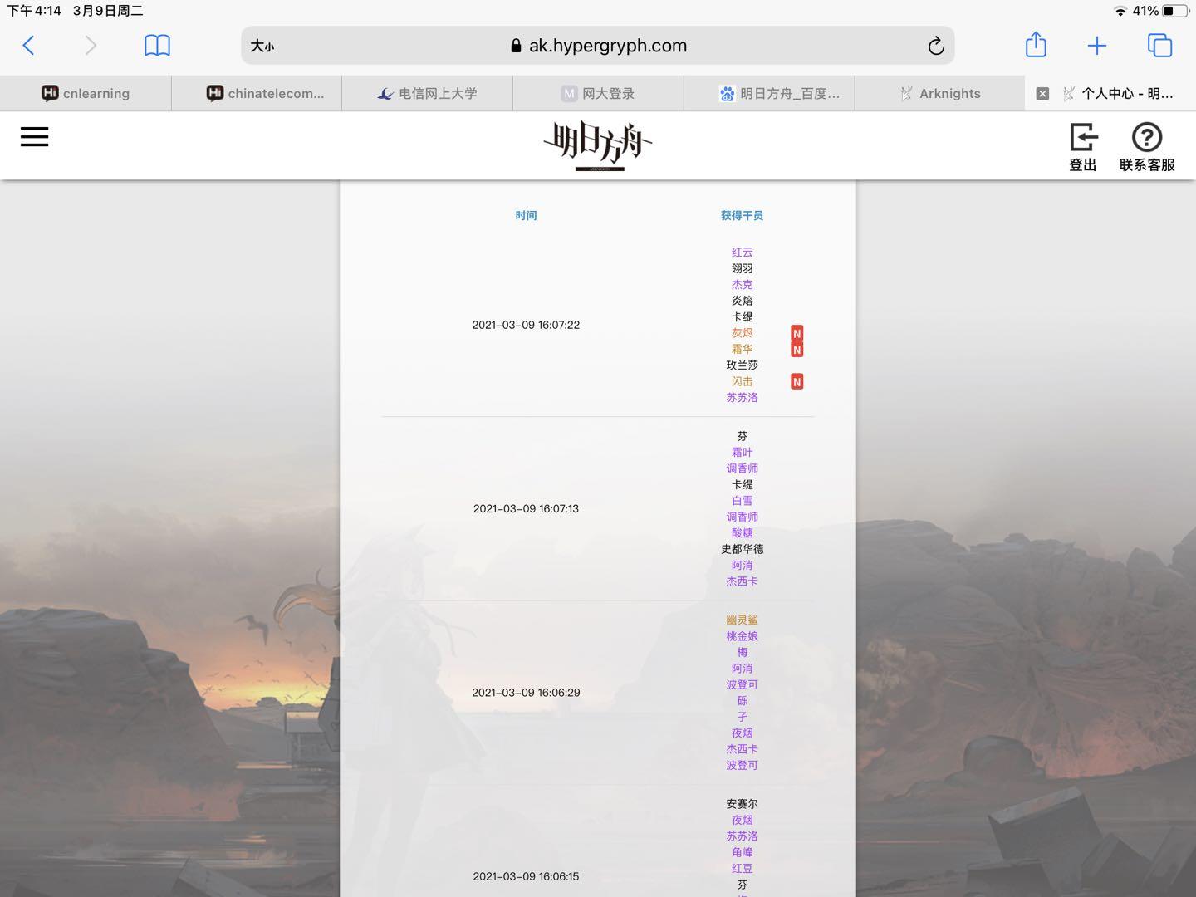Image resolution: width=1196 pixels, height=897 pixels.
Task: Click the 获得干员 column header
Action: [x=742, y=215]
